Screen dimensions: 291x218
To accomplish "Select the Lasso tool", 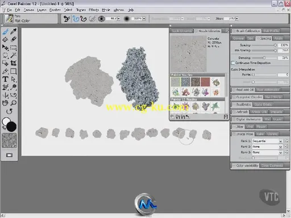I will (5, 55).
